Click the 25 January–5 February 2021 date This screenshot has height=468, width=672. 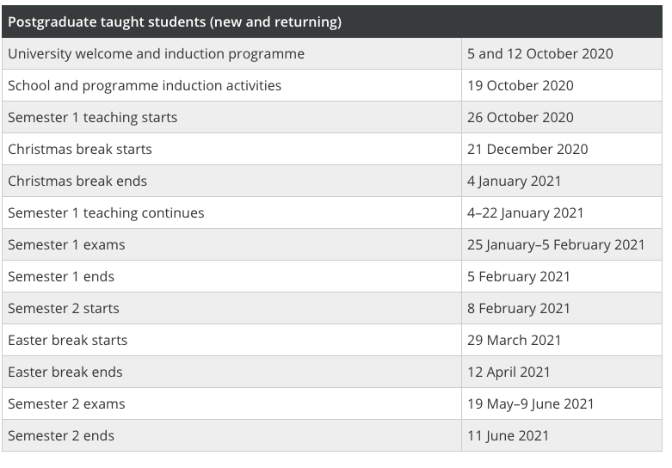pyautogui.click(x=556, y=244)
